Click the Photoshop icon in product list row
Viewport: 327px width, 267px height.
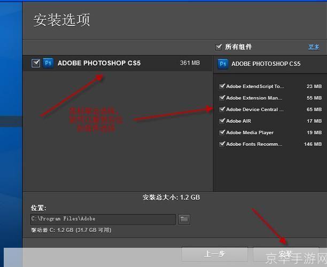[x=48, y=63]
